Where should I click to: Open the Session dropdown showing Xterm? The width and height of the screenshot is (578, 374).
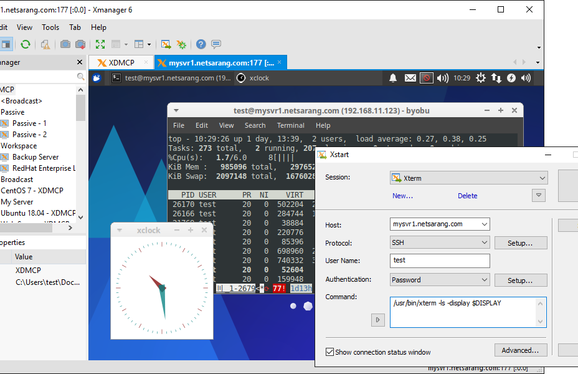click(x=468, y=178)
